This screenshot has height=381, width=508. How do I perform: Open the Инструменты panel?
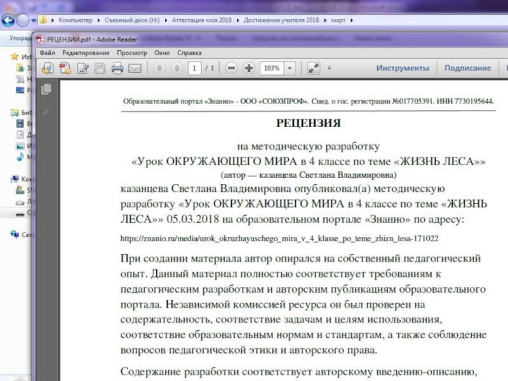(x=403, y=68)
